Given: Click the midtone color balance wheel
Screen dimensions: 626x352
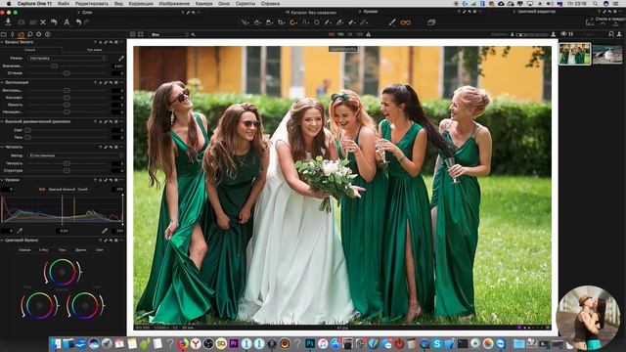Looking at the screenshot, I should click(x=62, y=272).
